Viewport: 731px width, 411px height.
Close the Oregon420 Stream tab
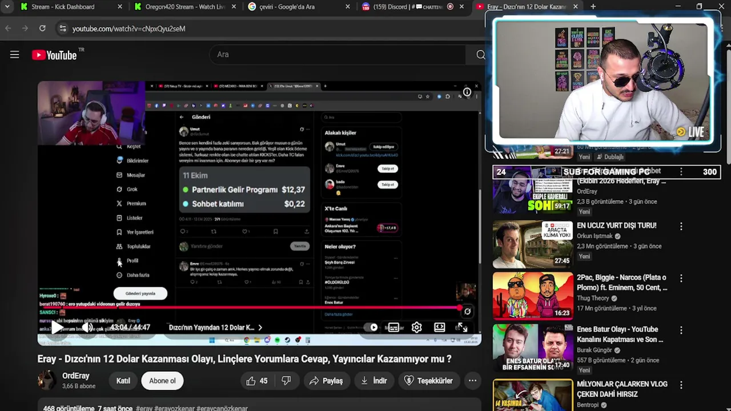pos(233,7)
